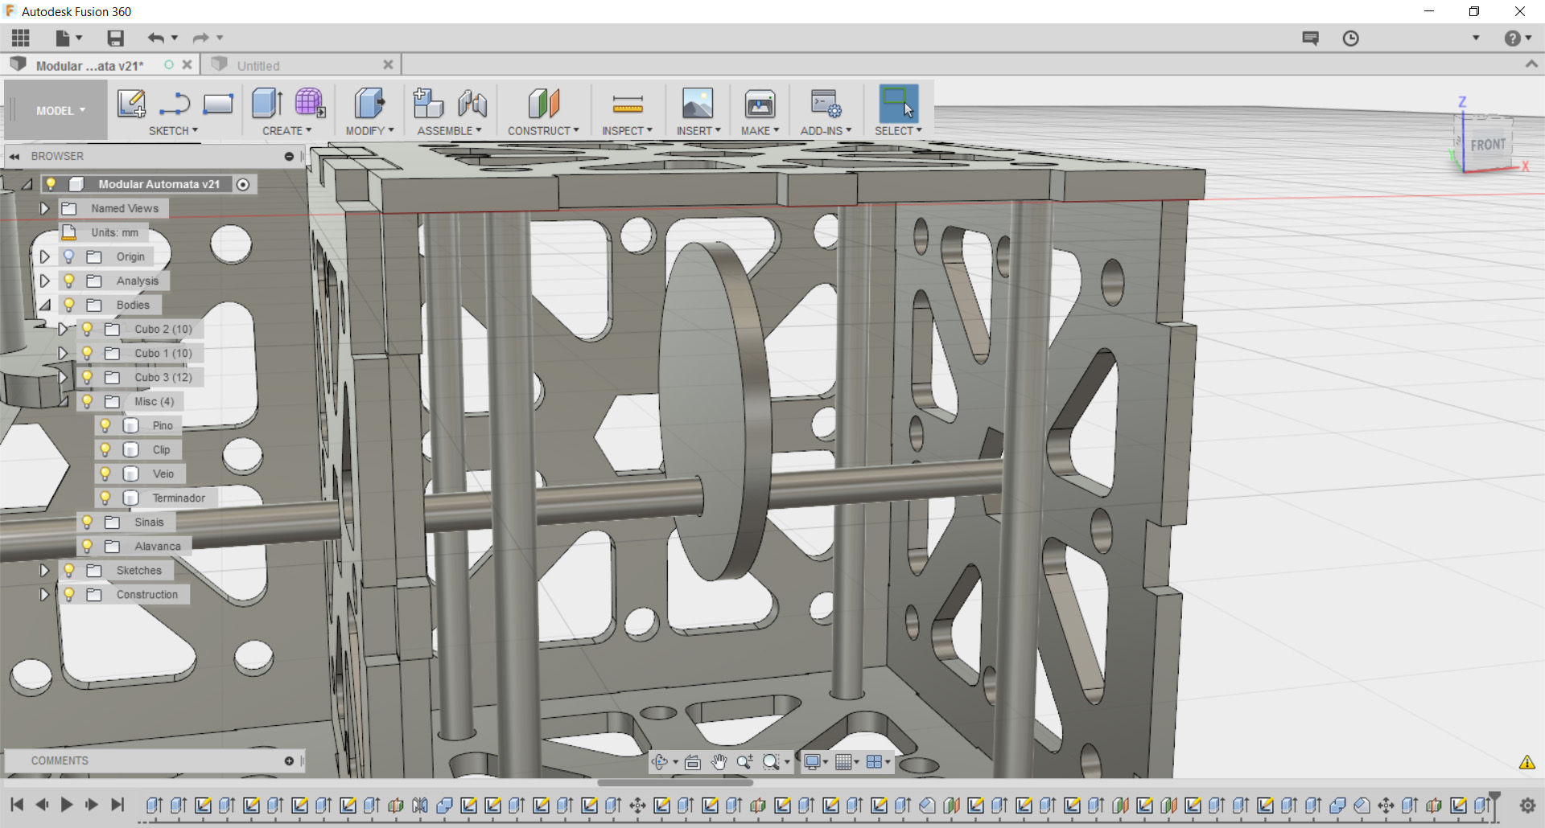Click the Joint assemble icon

pyautogui.click(x=472, y=104)
